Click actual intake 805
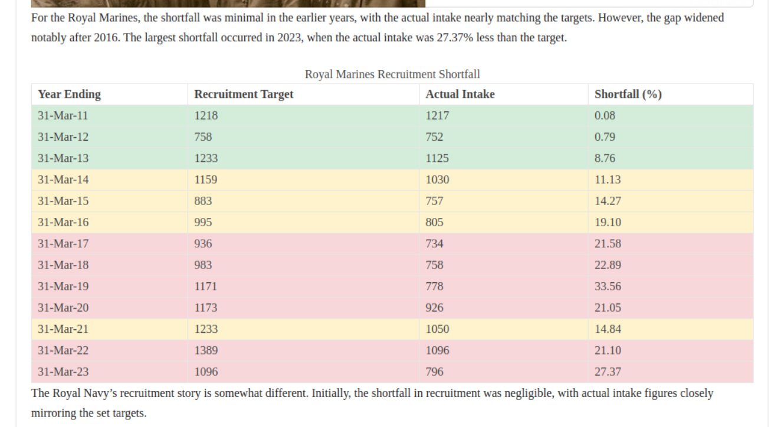Viewport: 771px width, 427px height. tap(504, 223)
